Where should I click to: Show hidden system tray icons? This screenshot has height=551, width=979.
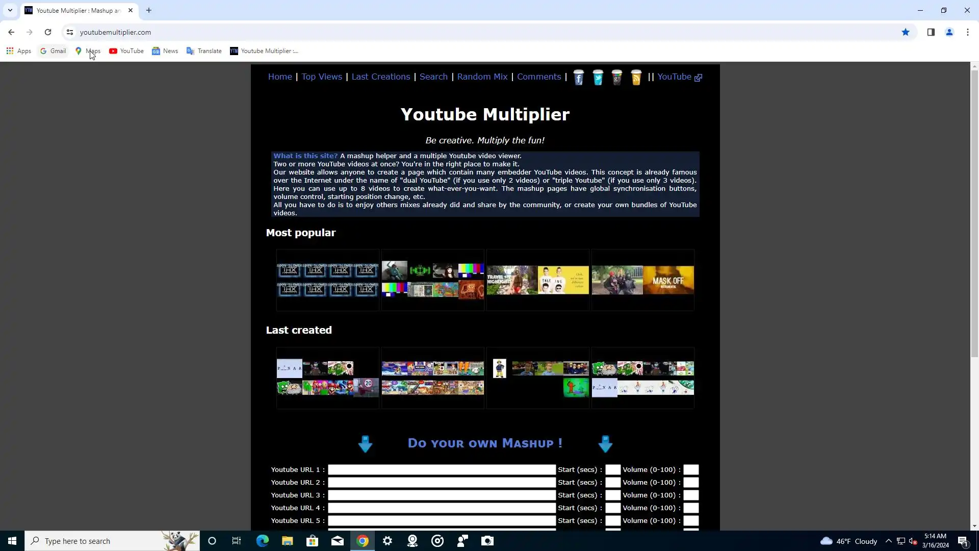tap(888, 541)
